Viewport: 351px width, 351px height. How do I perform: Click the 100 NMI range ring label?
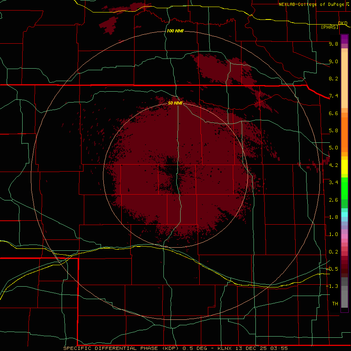coord(175,31)
